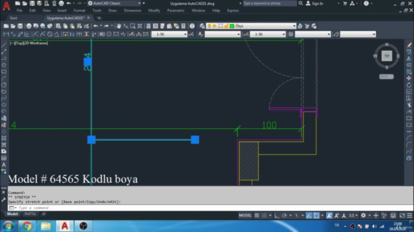This screenshot has width=414, height=232.
Task: Add a new drawing tab with plus
Action: (x=99, y=18)
